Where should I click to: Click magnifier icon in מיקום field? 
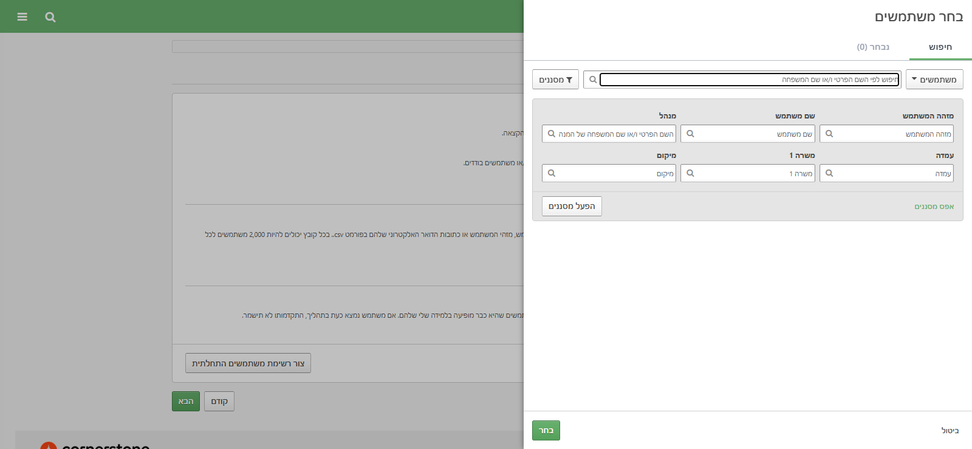click(x=552, y=173)
